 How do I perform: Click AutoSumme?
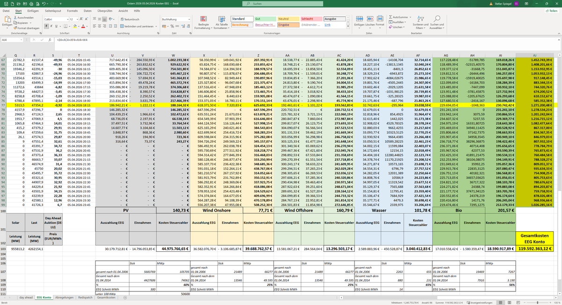click(399, 17)
